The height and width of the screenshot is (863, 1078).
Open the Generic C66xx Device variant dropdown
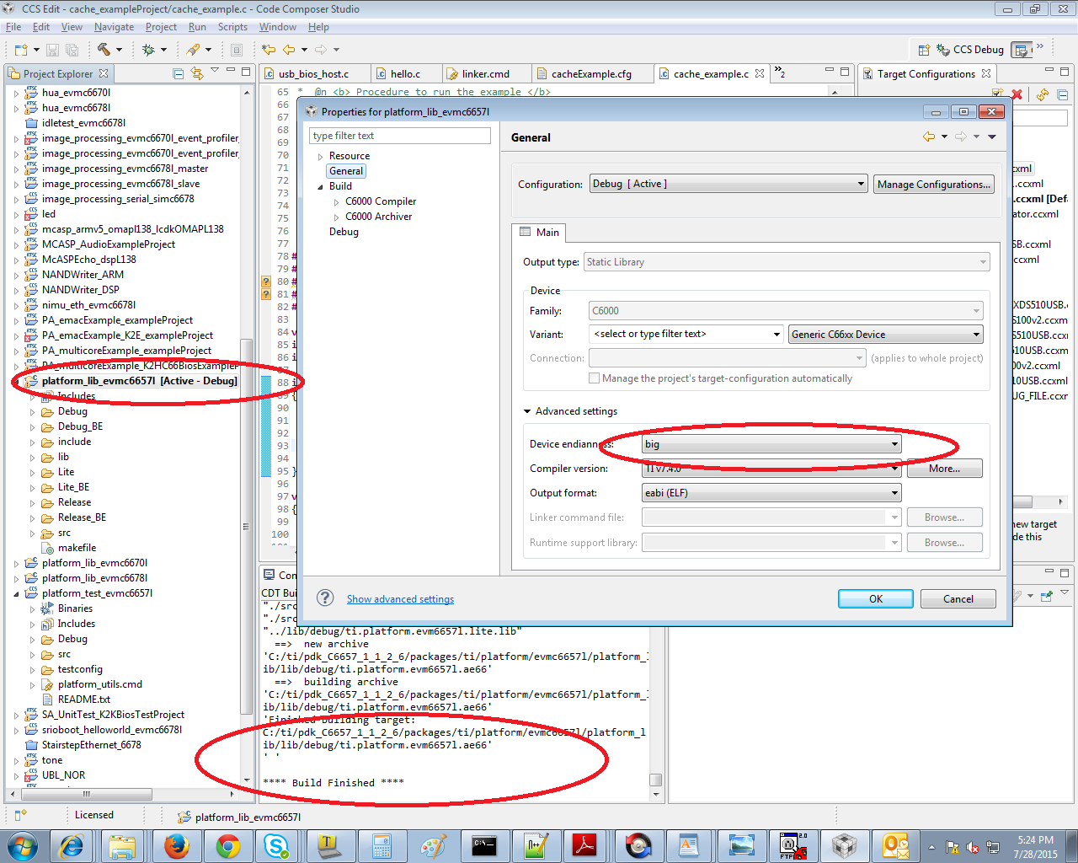[886, 335]
